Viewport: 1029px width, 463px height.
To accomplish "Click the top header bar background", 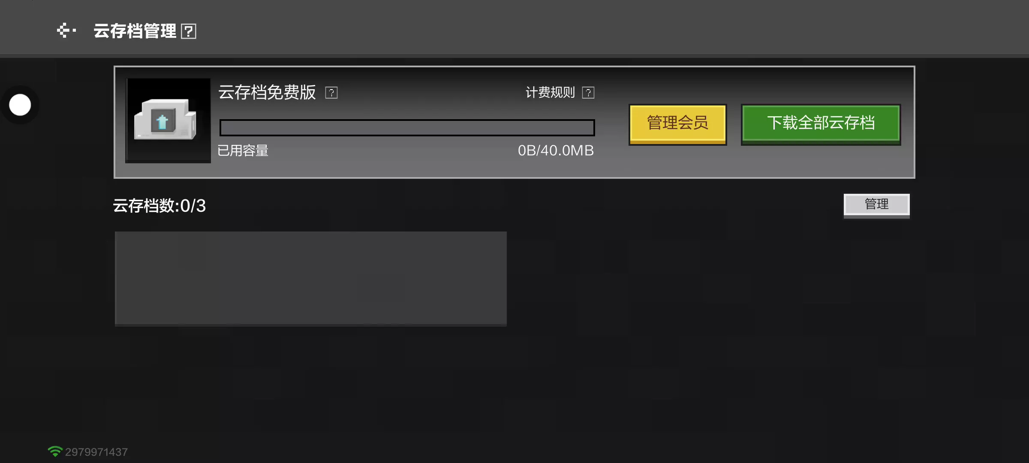I will pyautogui.click(x=600, y=28).
